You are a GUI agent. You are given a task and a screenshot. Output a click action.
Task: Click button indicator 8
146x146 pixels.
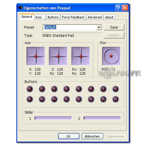tap(116, 89)
